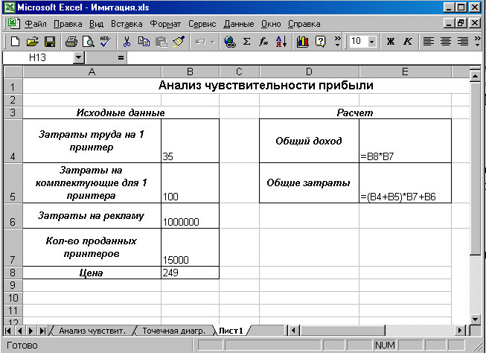Paste with the clipboard icon
Screen dimensions: 486x353
point(162,41)
